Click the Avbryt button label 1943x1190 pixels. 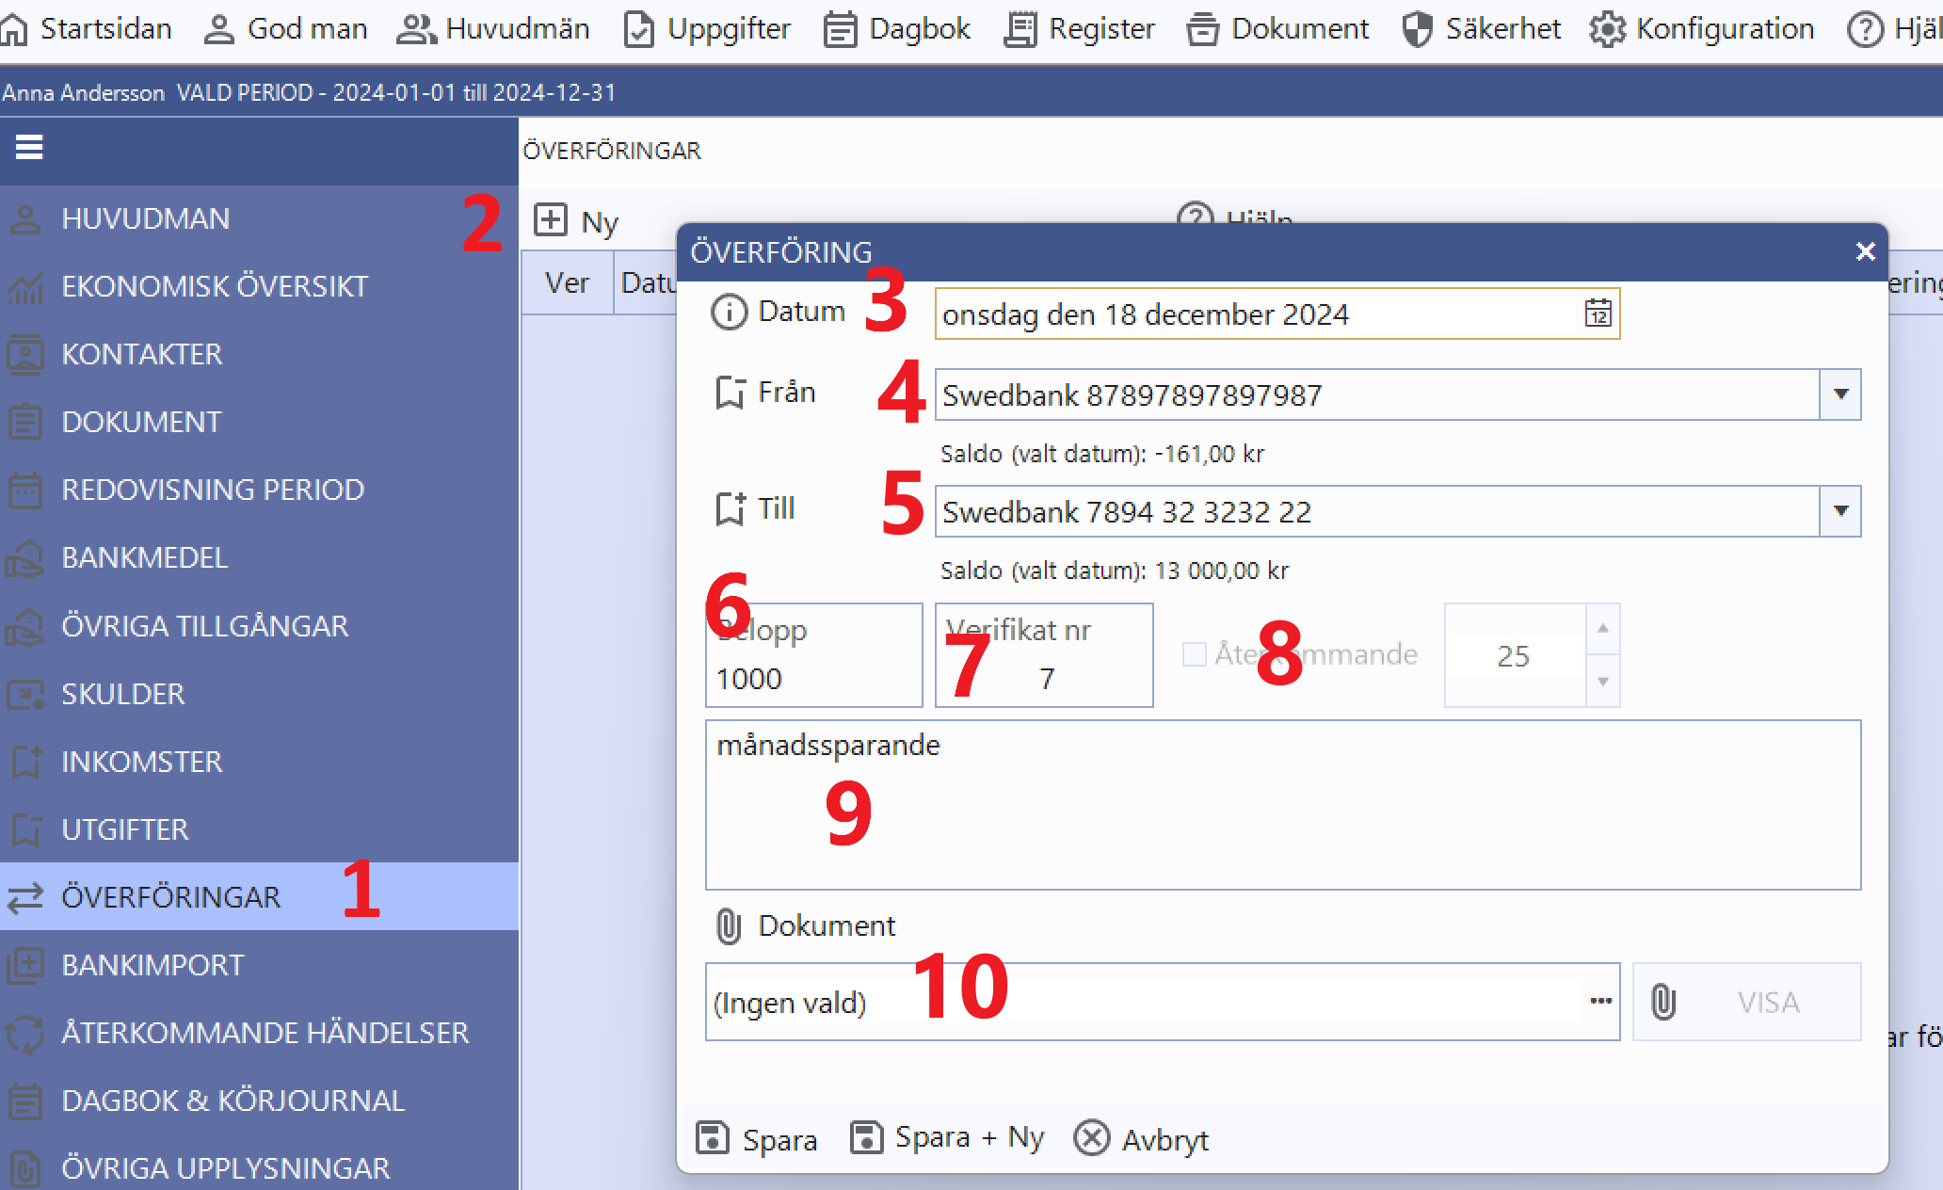(1164, 1140)
